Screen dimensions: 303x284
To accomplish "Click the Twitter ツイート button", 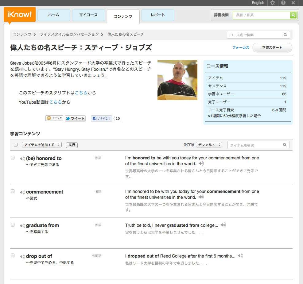I will (x=75, y=118).
